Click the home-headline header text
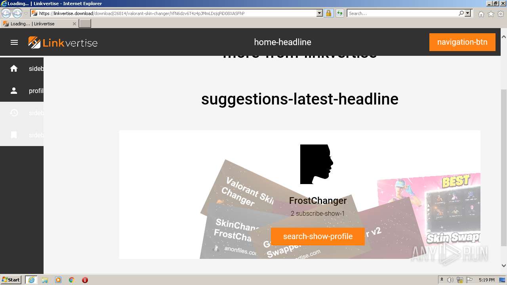507x285 pixels. [282, 42]
